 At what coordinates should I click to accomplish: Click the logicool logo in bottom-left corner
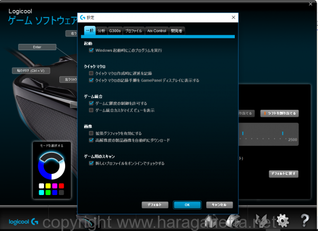[23, 222]
